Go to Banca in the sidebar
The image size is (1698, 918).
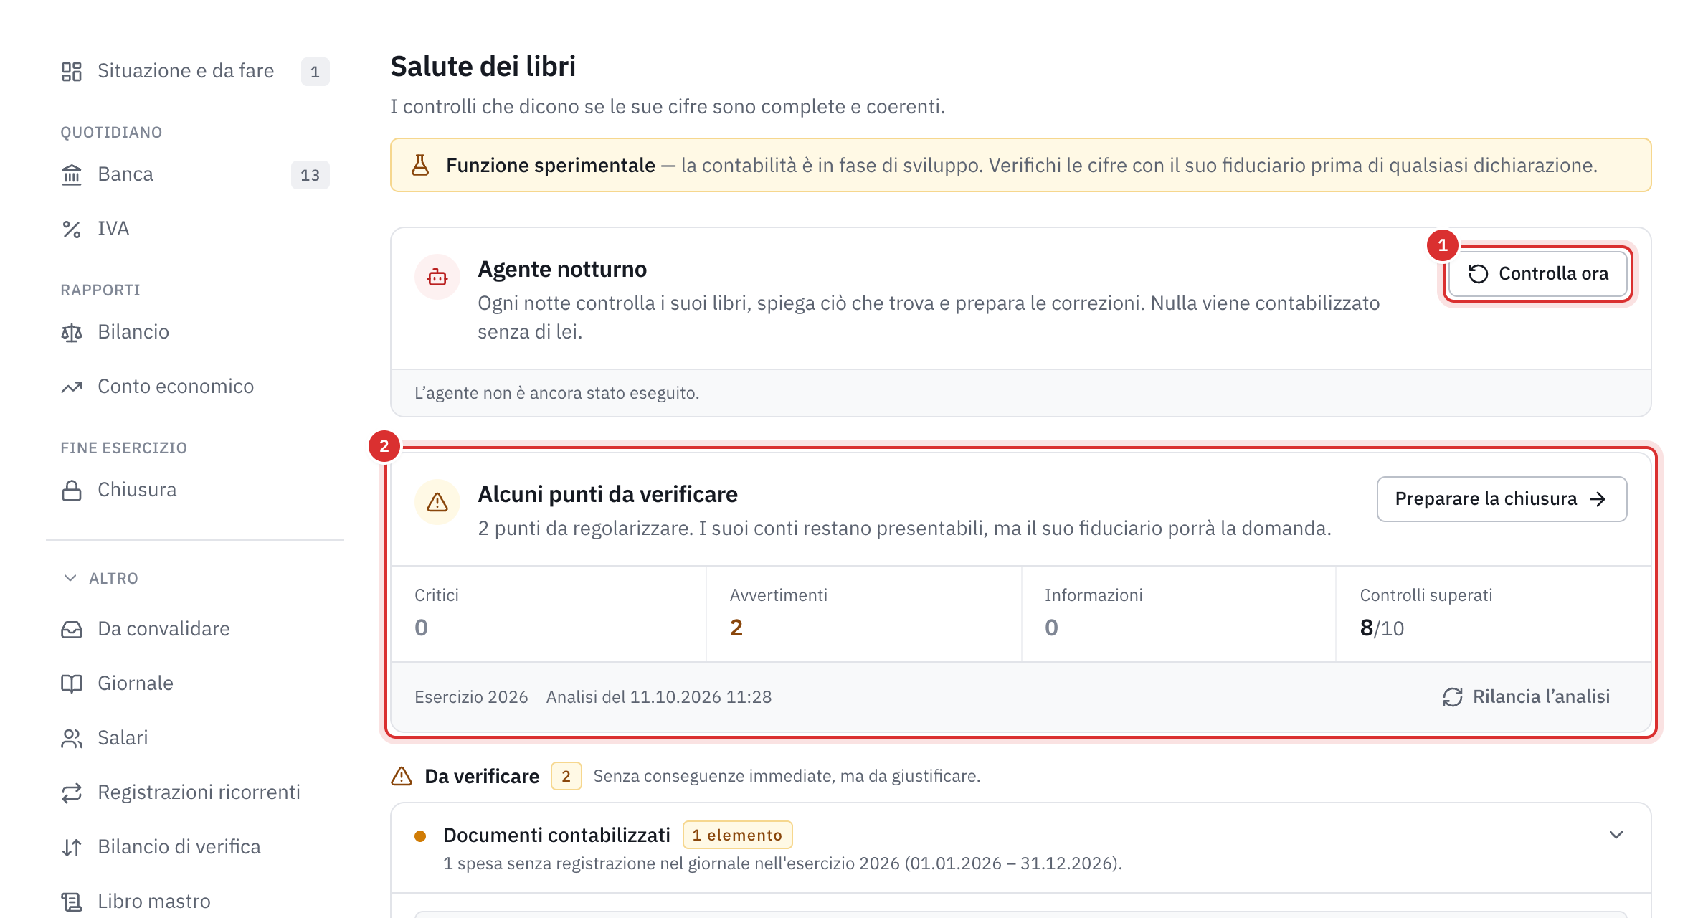coord(195,174)
